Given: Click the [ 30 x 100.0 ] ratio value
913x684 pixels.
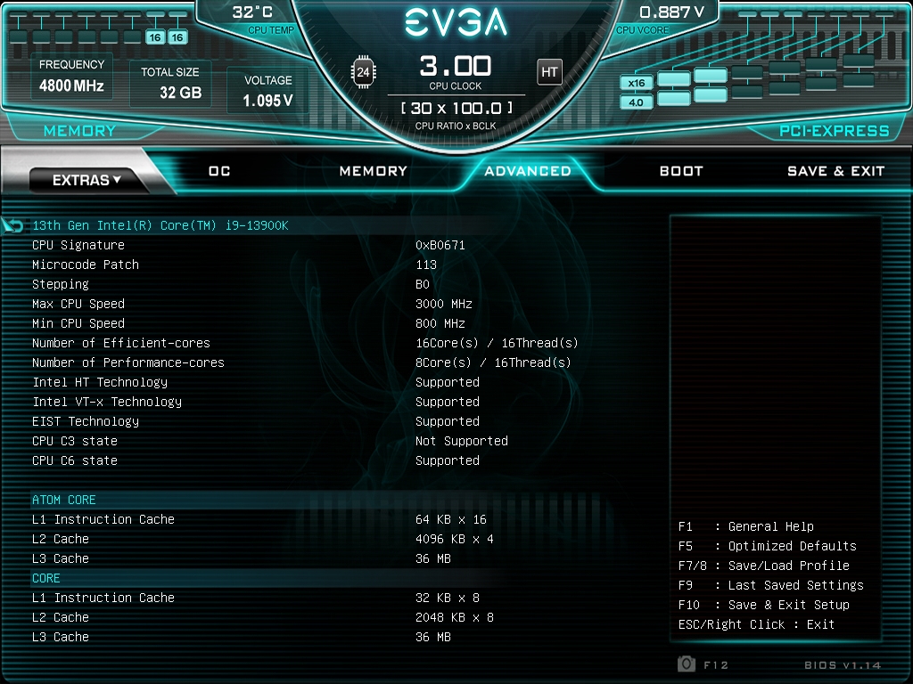Looking at the screenshot, I should click(456, 108).
